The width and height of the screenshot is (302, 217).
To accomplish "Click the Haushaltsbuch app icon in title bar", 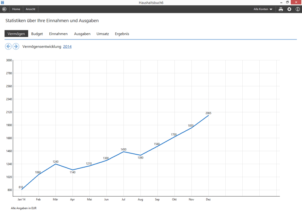I will coord(2,2).
